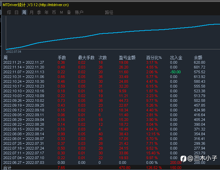Click the http://mtdriver.cn link in title
Image resolution: width=220 pixels, height=170 pixels.
(53, 5)
